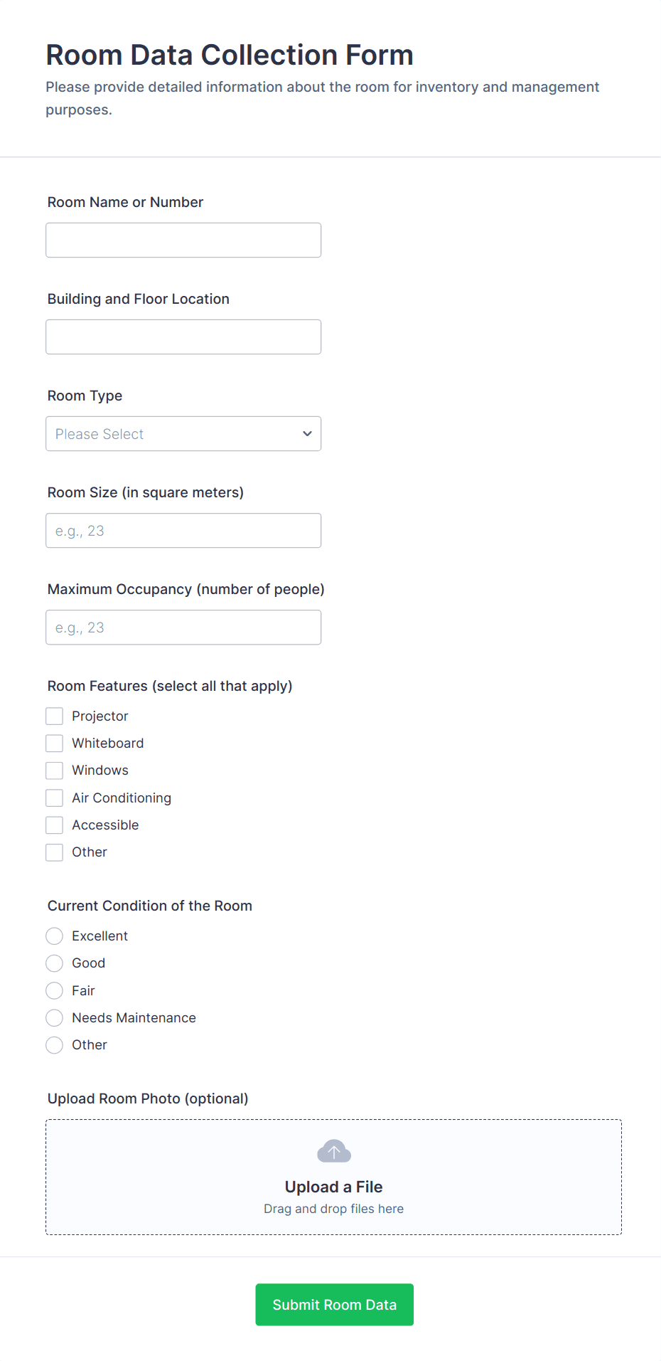
Task: Check the Whiteboard feature
Action: 54,743
